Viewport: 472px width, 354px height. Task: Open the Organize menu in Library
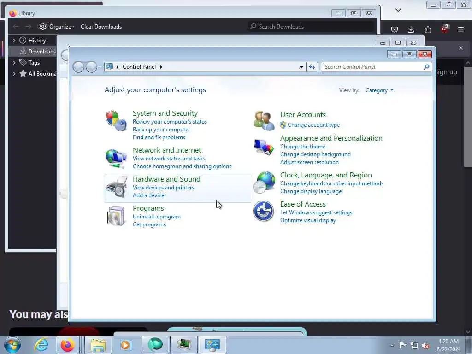(x=57, y=26)
